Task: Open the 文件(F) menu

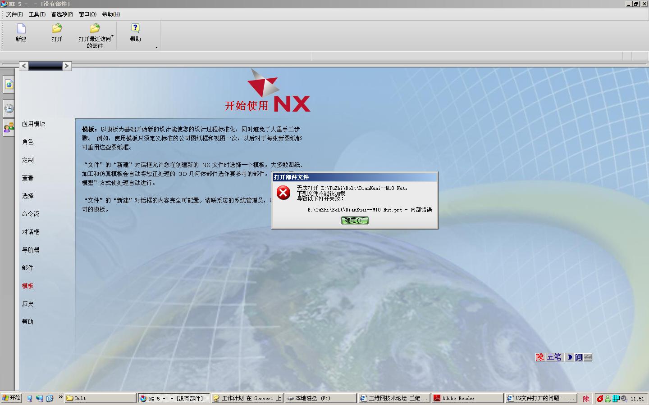Action: click(x=14, y=14)
